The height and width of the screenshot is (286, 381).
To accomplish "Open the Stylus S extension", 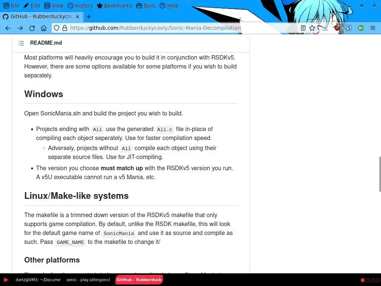I will coord(349,28).
